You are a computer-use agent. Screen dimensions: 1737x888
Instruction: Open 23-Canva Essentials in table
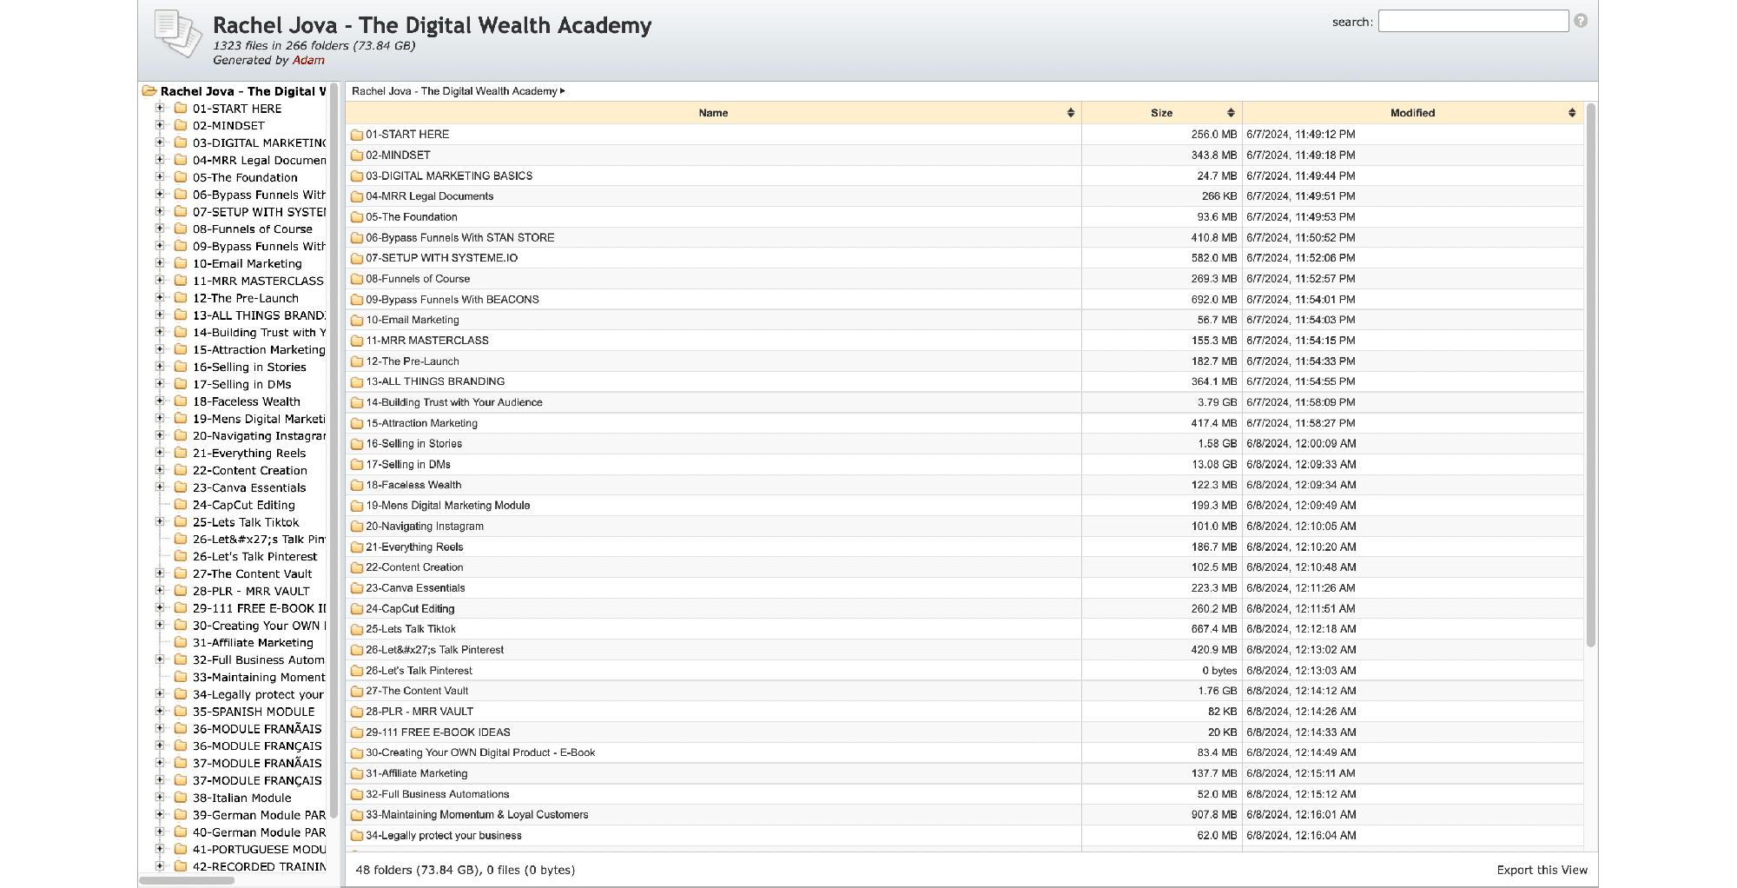coord(415,588)
